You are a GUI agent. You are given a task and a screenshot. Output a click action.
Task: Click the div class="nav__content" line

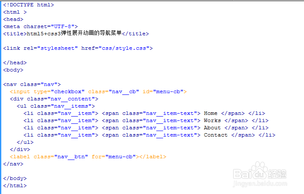coord(54,99)
